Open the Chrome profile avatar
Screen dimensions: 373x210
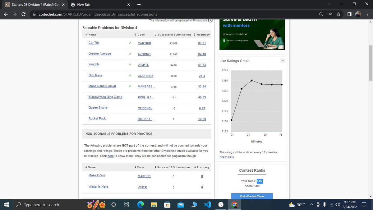pos(358,14)
